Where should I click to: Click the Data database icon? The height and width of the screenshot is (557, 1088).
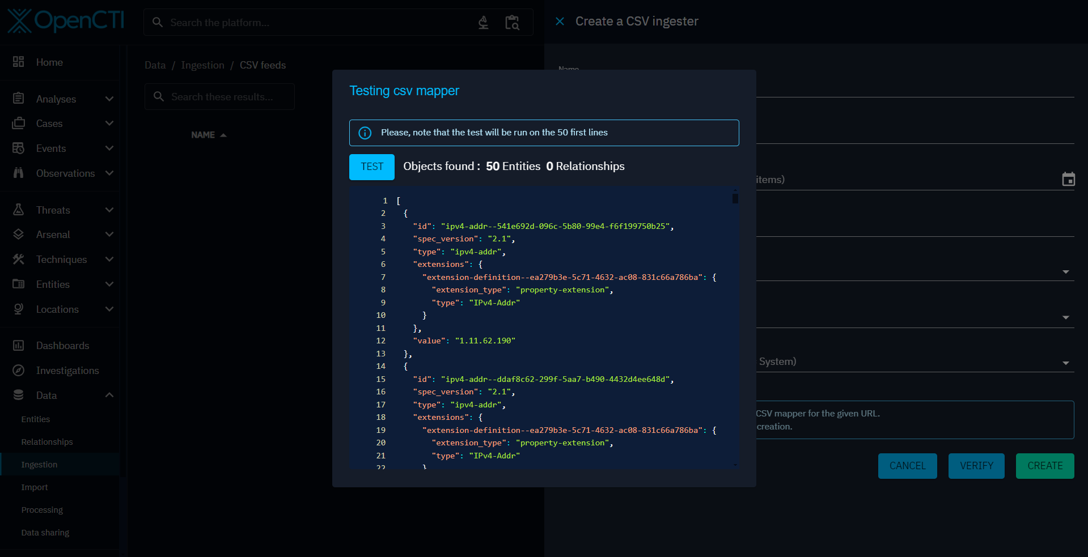[x=18, y=395]
